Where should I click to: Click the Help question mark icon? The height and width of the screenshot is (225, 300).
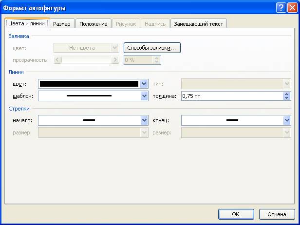point(281,8)
